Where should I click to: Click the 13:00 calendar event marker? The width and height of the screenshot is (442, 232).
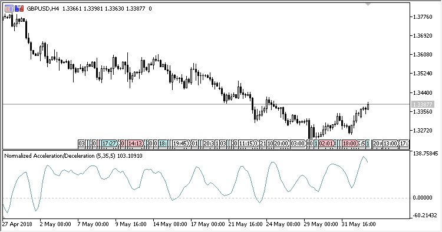pyautogui.click(x=390, y=144)
